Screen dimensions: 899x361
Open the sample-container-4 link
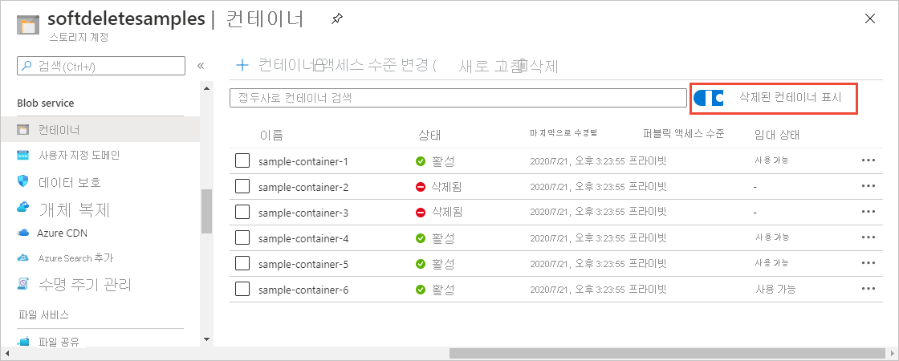pyautogui.click(x=303, y=238)
